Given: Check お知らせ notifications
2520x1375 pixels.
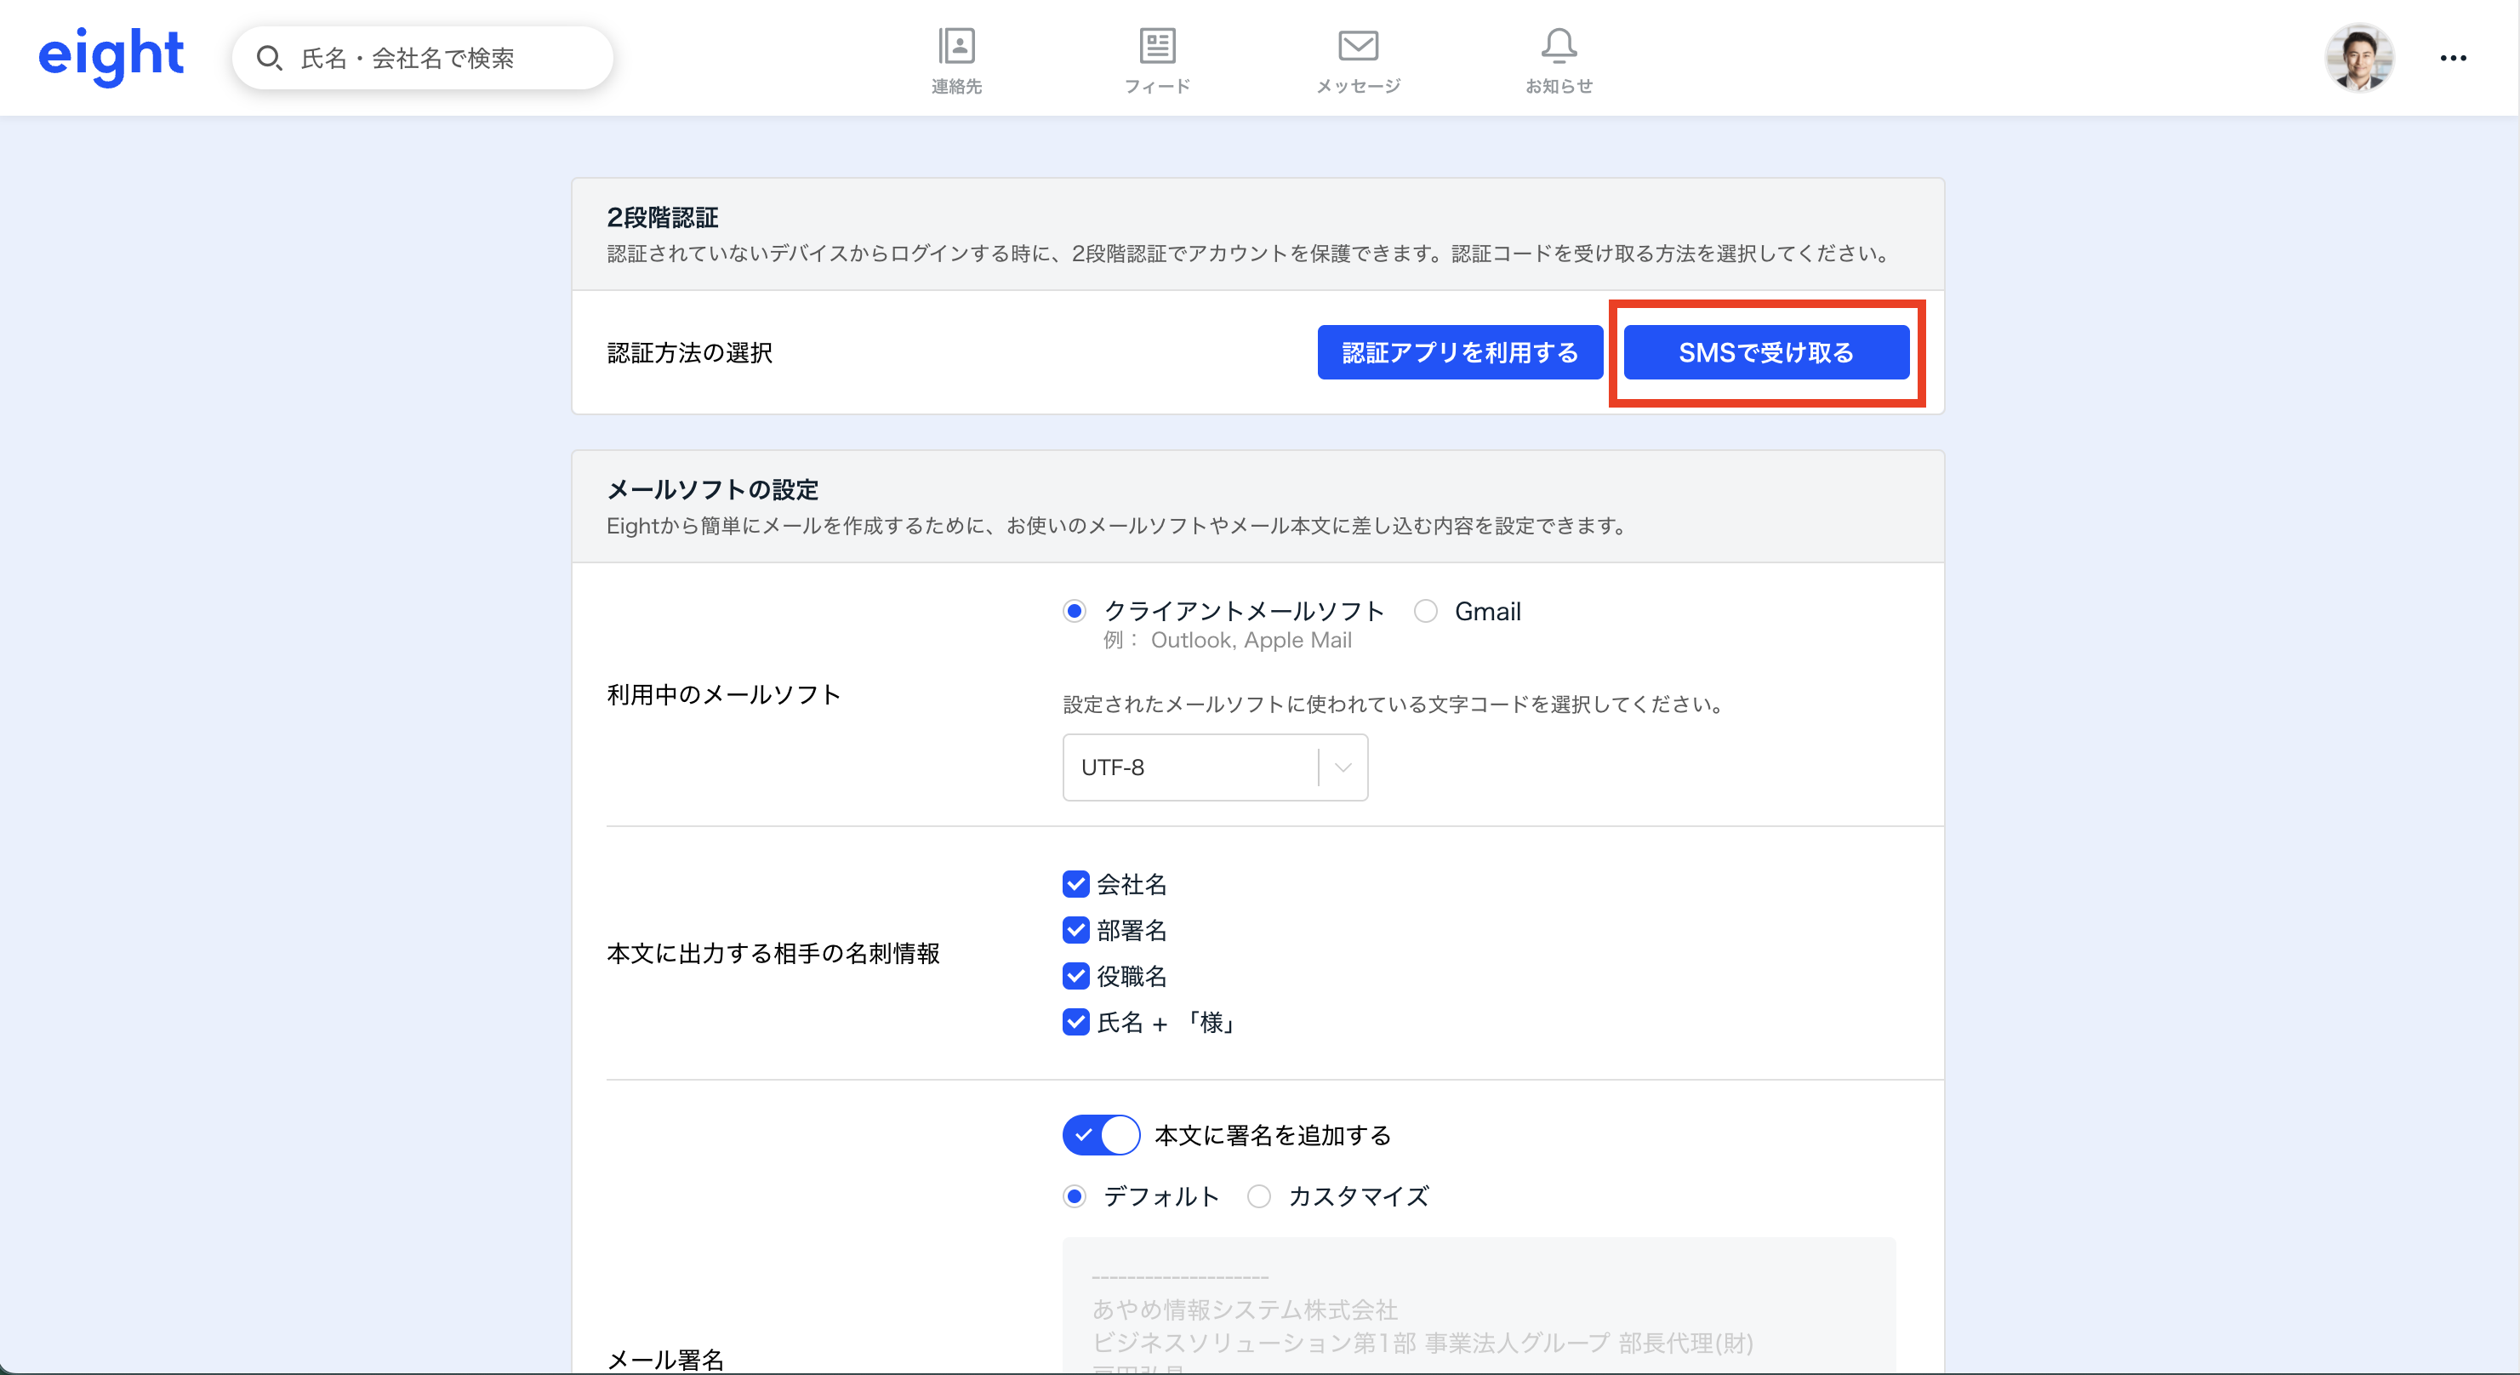Looking at the screenshot, I should (1558, 59).
